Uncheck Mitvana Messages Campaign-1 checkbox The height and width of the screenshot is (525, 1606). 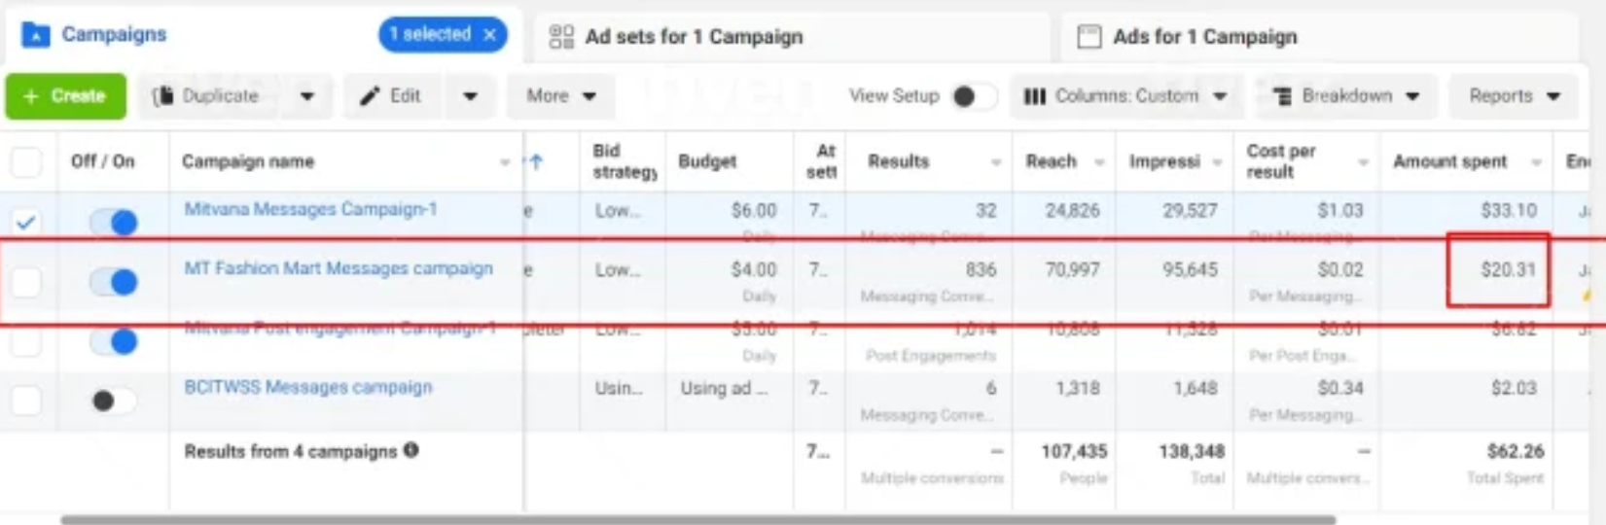coord(26,222)
